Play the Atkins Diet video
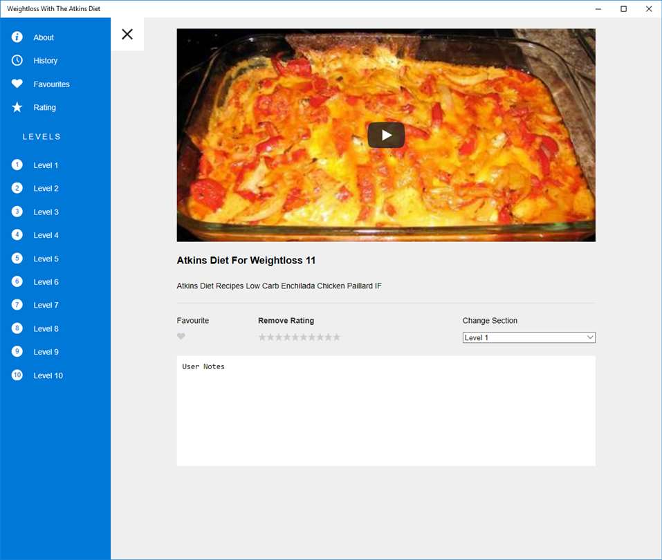 click(x=386, y=135)
